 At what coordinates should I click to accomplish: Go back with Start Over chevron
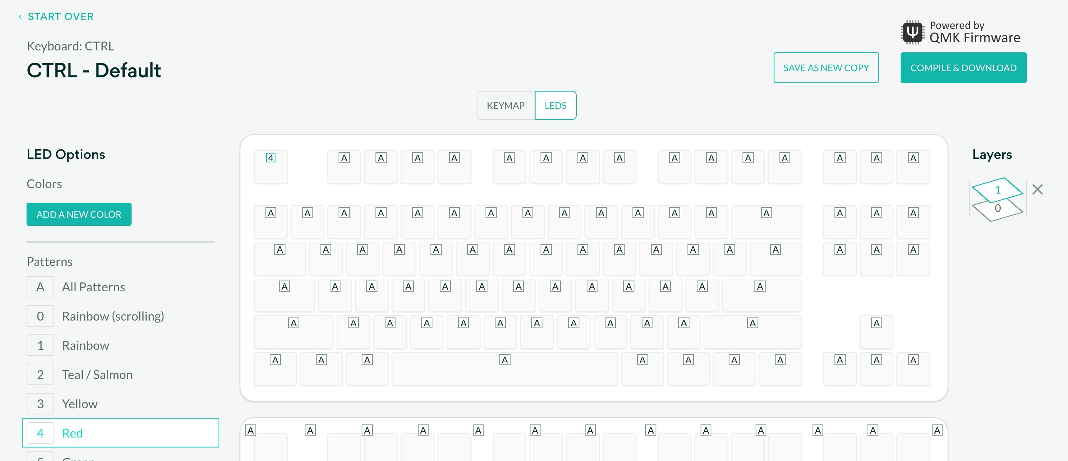coord(20,17)
